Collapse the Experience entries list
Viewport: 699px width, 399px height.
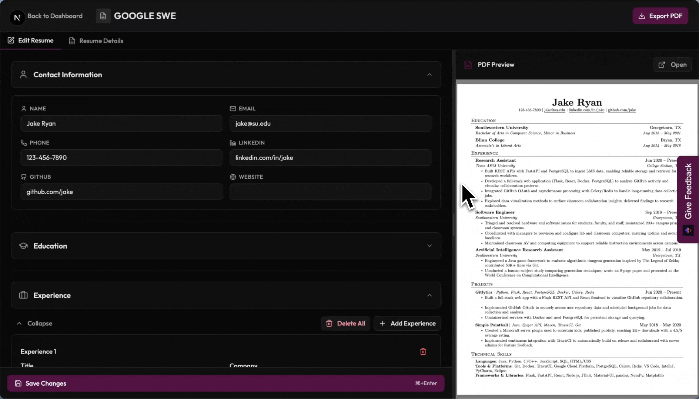pyautogui.click(x=34, y=323)
